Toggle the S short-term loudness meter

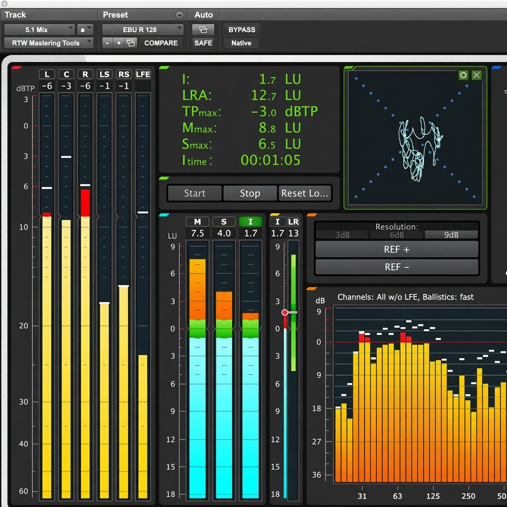point(224,222)
